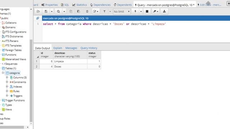Select Collations in the browser tree

[11, 23]
